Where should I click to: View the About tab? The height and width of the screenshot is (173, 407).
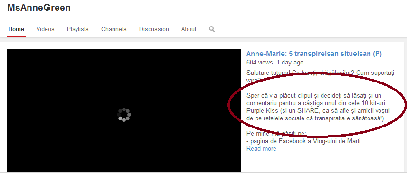(189, 29)
